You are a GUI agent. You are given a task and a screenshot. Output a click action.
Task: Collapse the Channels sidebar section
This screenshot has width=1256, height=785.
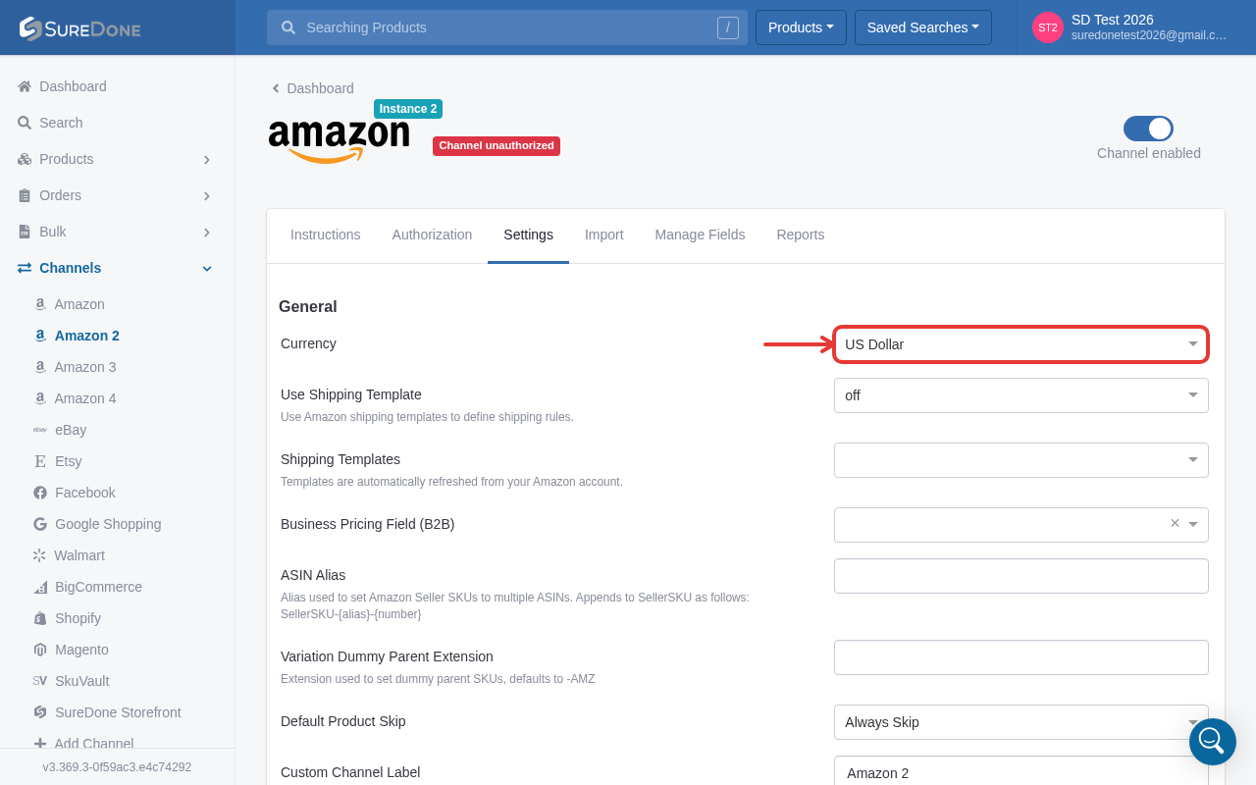pyautogui.click(x=207, y=268)
